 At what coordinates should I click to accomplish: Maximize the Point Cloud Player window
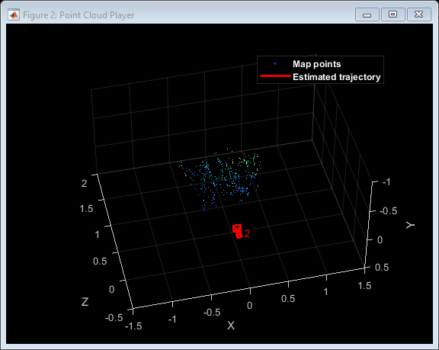[x=393, y=14]
